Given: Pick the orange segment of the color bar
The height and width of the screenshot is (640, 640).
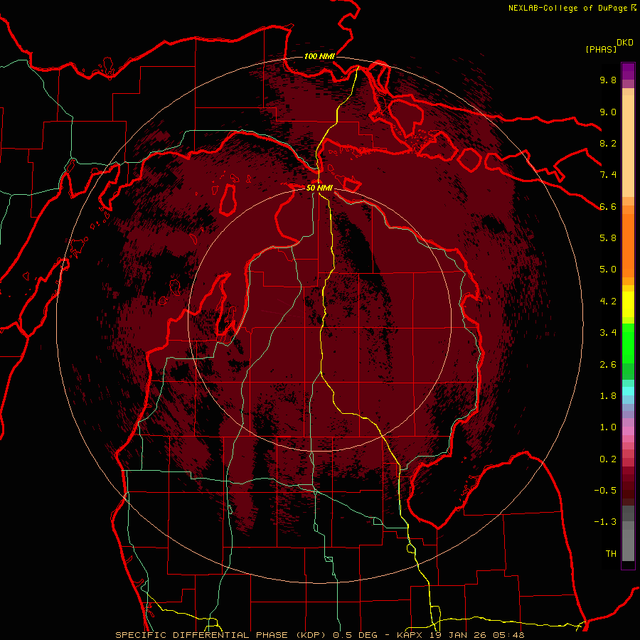Looking at the screenshot, I should click(628, 245).
